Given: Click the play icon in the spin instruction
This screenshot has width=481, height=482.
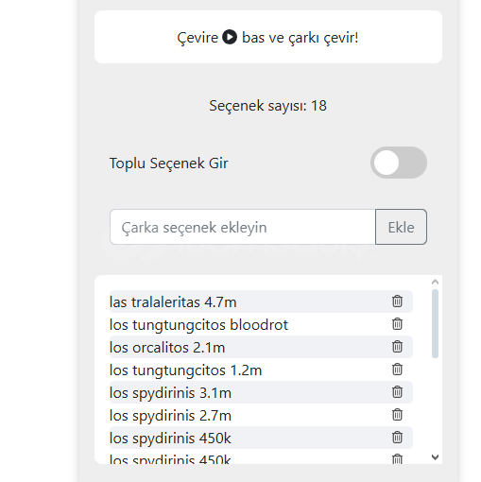Looking at the screenshot, I should pos(230,37).
